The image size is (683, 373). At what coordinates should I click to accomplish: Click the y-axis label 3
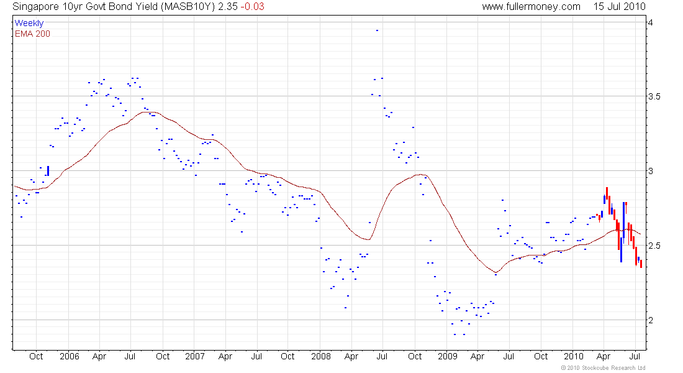click(x=650, y=170)
